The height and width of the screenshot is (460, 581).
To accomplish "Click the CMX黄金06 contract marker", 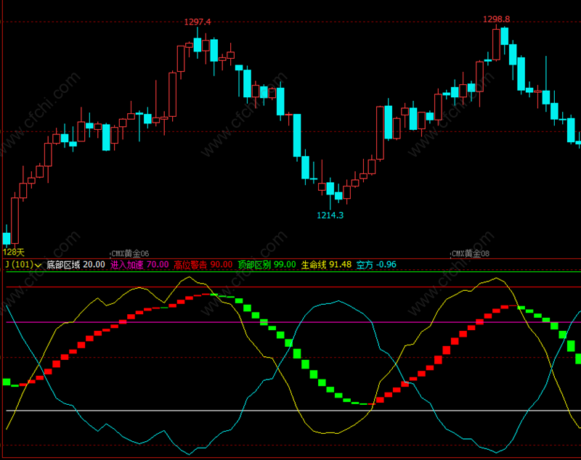I will click(130, 253).
